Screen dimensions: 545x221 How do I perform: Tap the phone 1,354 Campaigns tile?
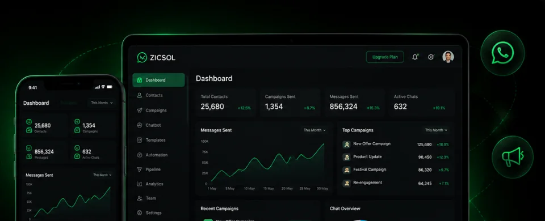[x=93, y=126]
